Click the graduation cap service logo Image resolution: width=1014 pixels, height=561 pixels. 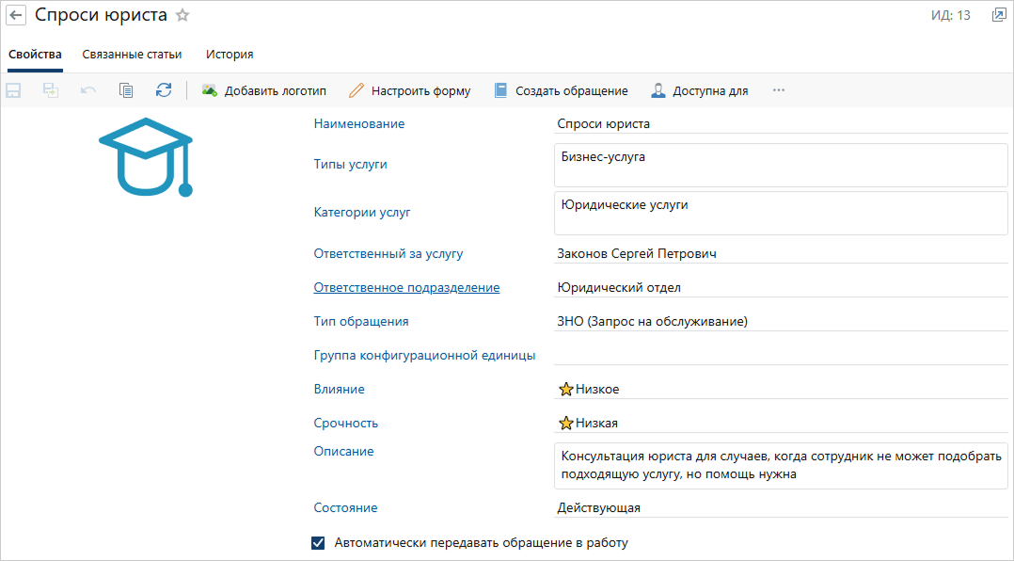click(x=146, y=157)
